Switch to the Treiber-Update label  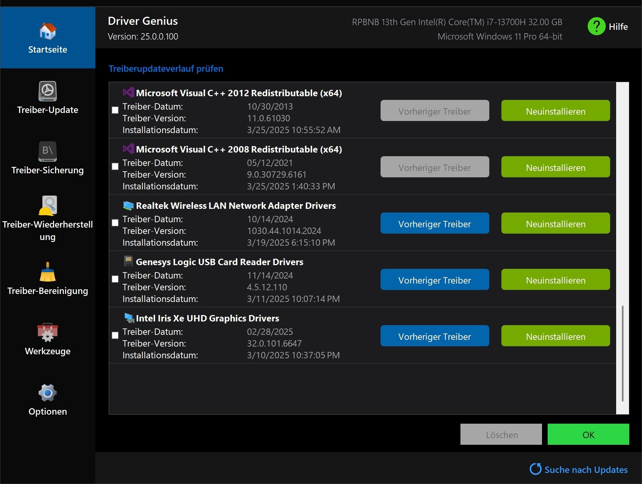tap(48, 110)
